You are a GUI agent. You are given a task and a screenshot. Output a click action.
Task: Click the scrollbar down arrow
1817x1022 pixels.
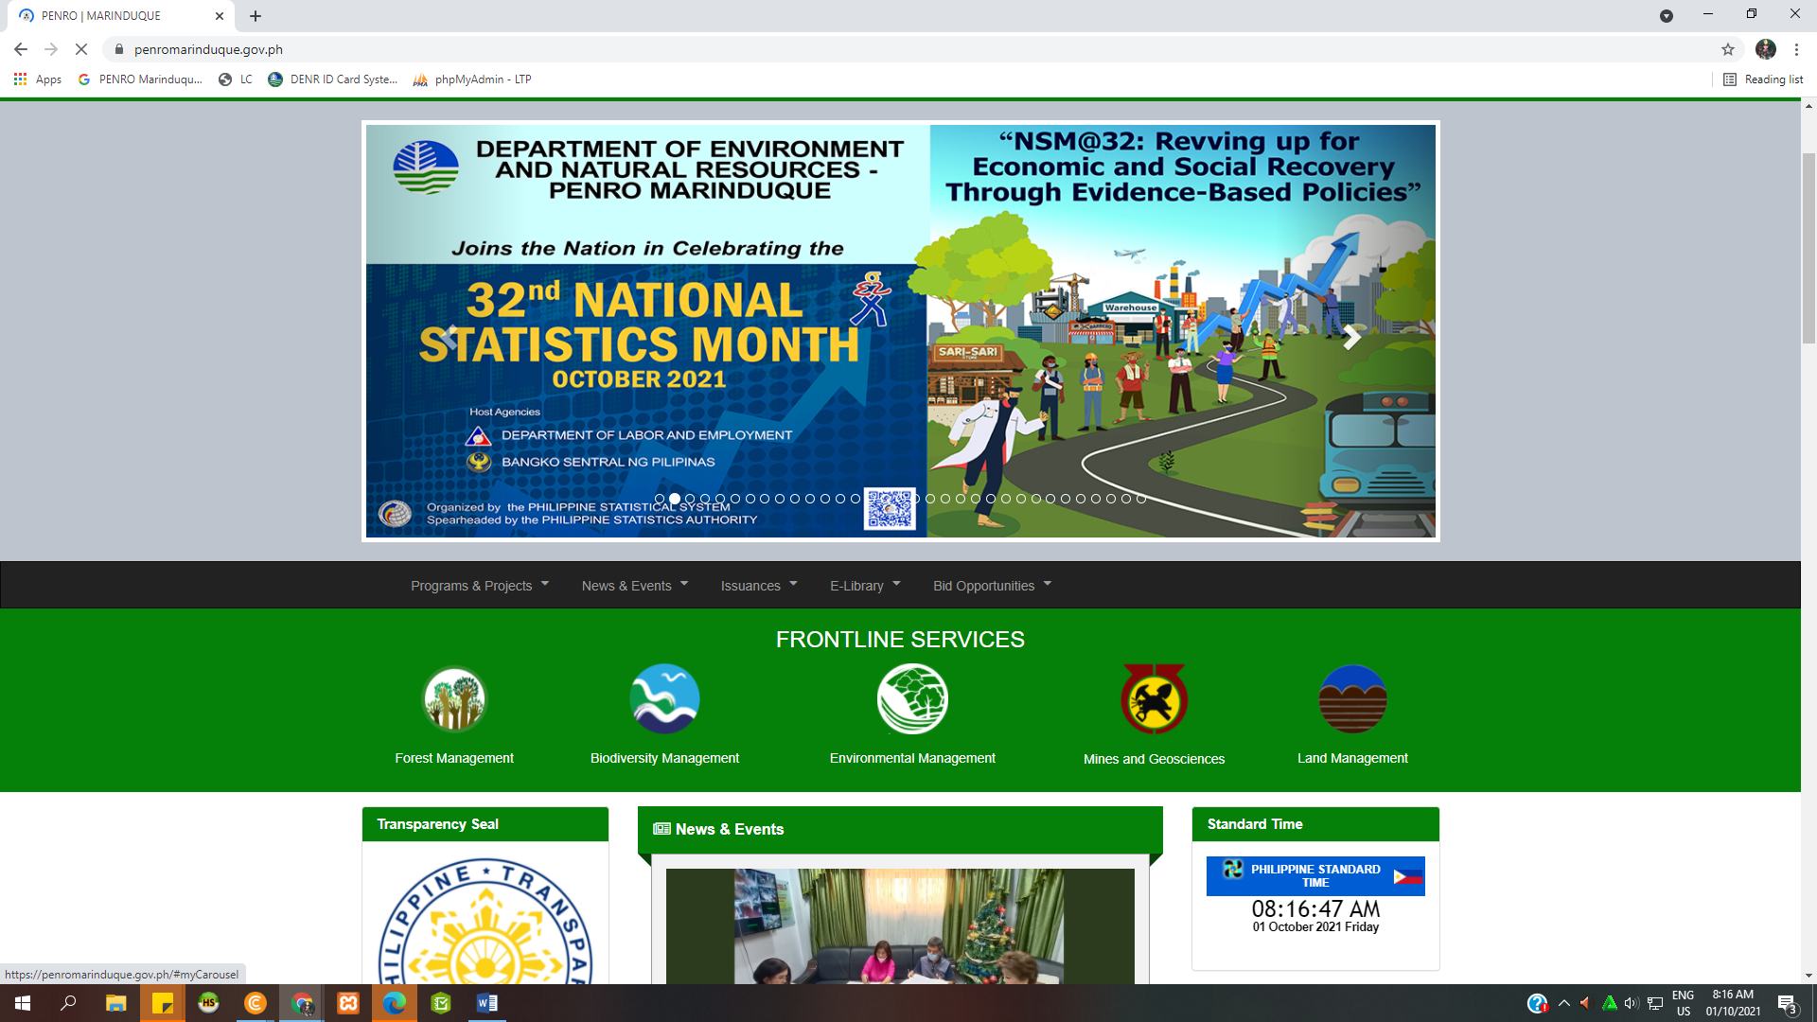click(x=1808, y=976)
